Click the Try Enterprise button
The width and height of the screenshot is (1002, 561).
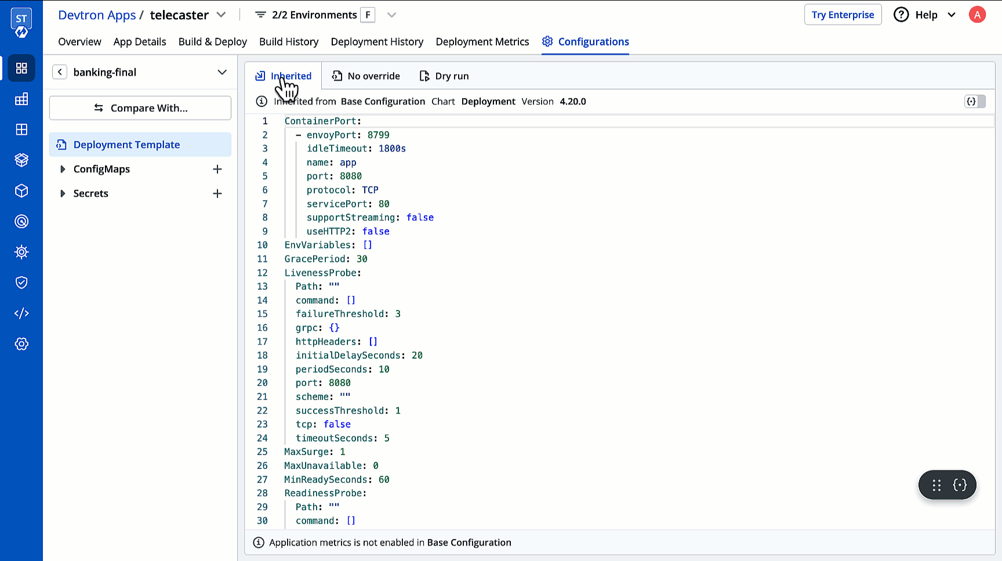(x=843, y=15)
